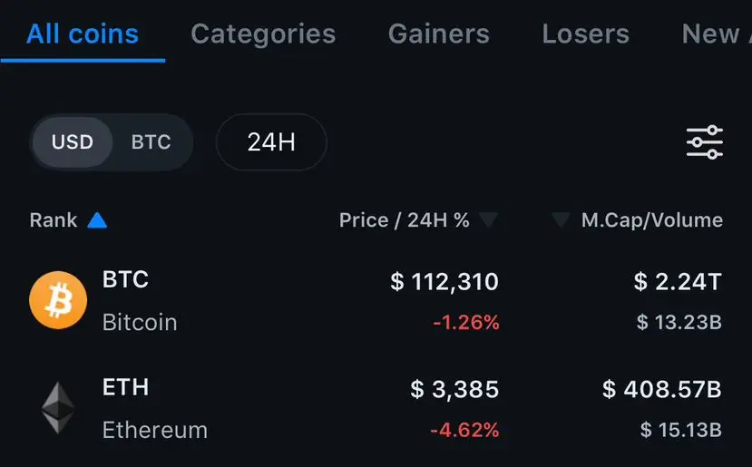This screenshot has height=467, width=752.
Task: Switch currency toggle to USD
Action: pyautogui.click(x=73, y=142)
